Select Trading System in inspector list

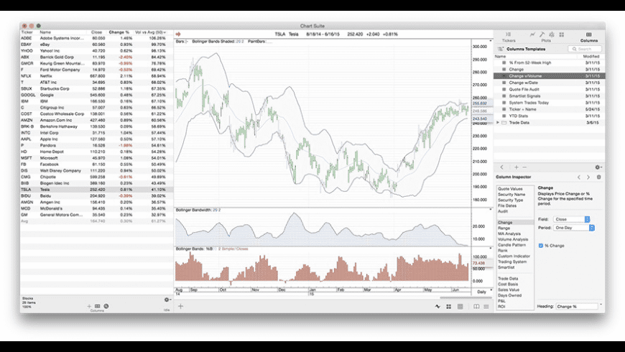(x=511, y=261)
